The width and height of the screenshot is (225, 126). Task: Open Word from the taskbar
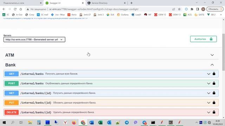91,122
